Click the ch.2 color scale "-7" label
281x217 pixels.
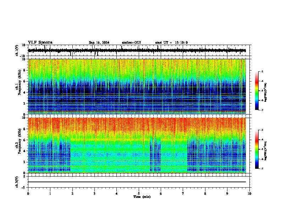(261, 168)
